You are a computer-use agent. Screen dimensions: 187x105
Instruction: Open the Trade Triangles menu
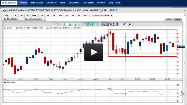[37, 3]
